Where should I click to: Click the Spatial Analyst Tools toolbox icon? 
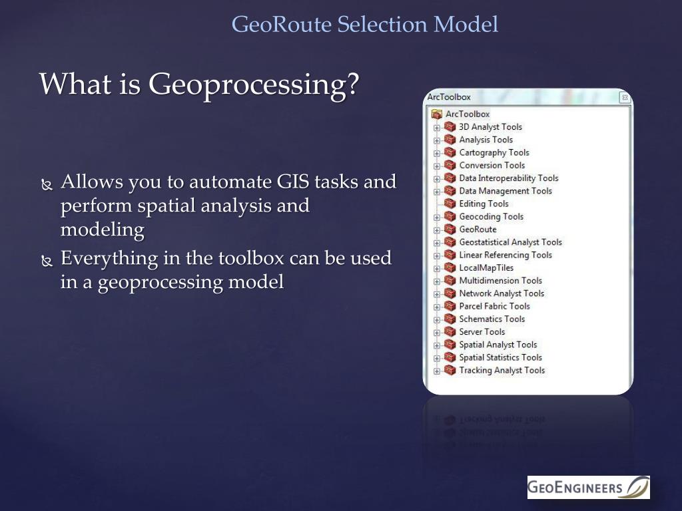tap(450, 345)
